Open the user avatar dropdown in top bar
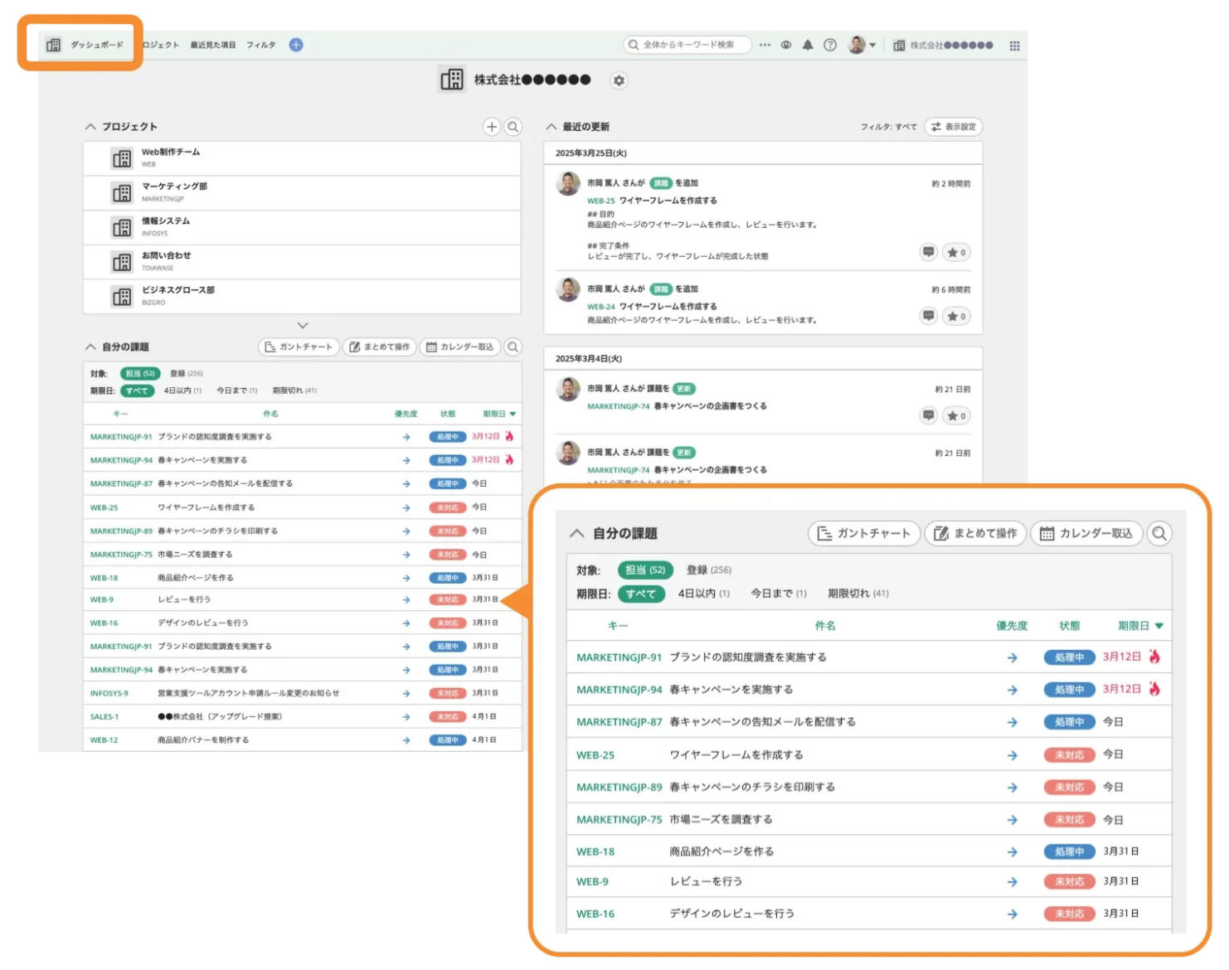 click(862, 45)
